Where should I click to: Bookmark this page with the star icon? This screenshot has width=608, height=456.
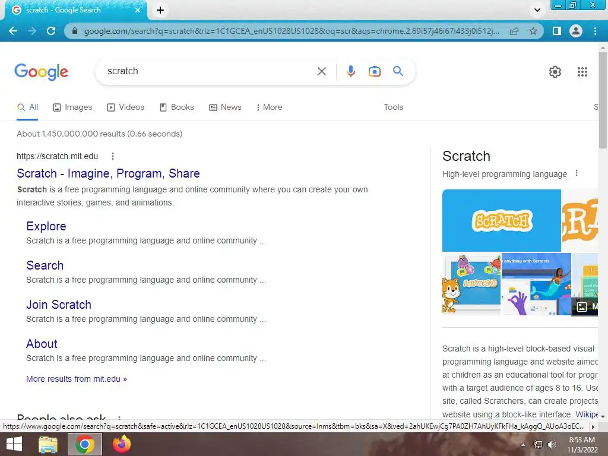click(533, 31)
